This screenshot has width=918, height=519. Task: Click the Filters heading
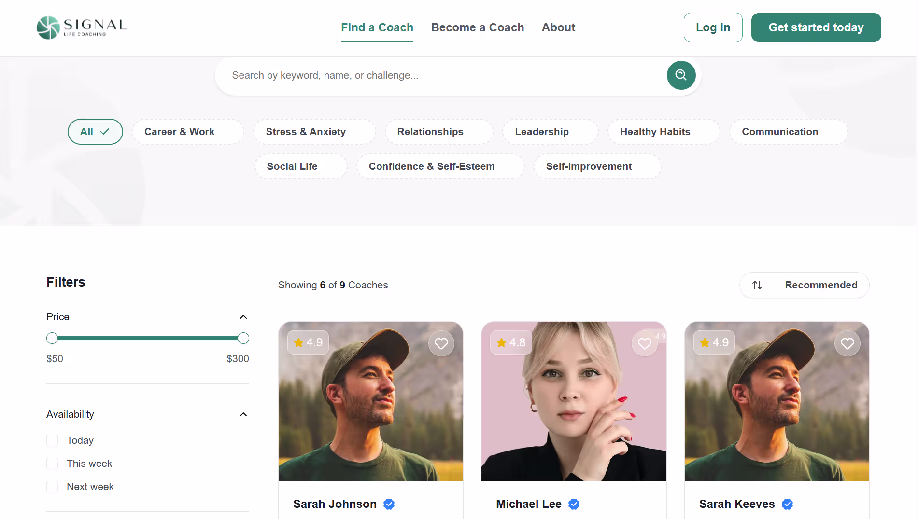click(x=66, y=282)
